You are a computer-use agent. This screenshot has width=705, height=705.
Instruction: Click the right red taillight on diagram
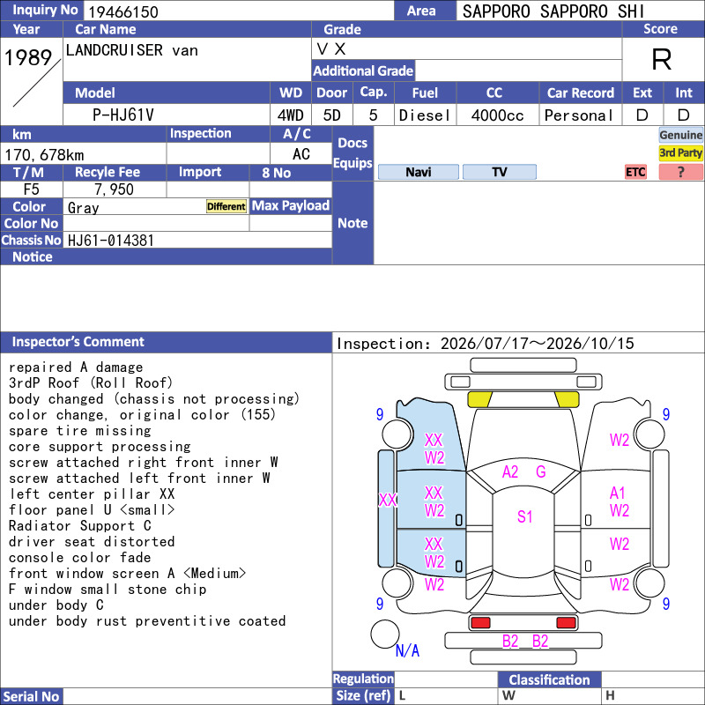tap(566, 623)
